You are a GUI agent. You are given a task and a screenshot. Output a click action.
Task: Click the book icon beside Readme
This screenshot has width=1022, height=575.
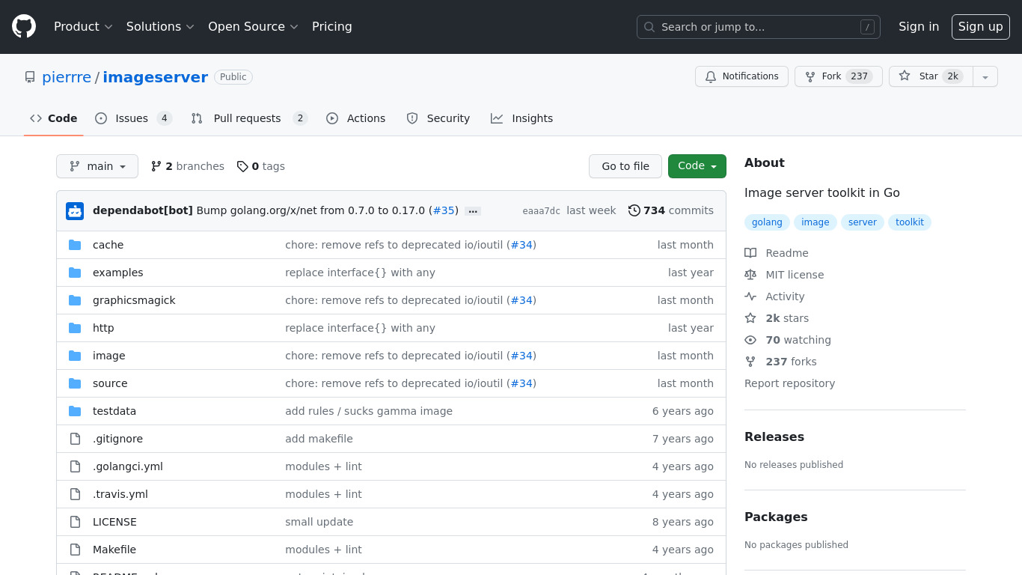click(750, 253)
